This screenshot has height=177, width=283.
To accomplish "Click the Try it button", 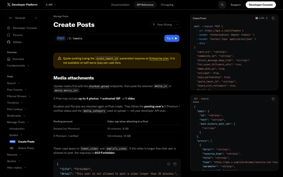I will pyautogui.click(x=172, y=38).
